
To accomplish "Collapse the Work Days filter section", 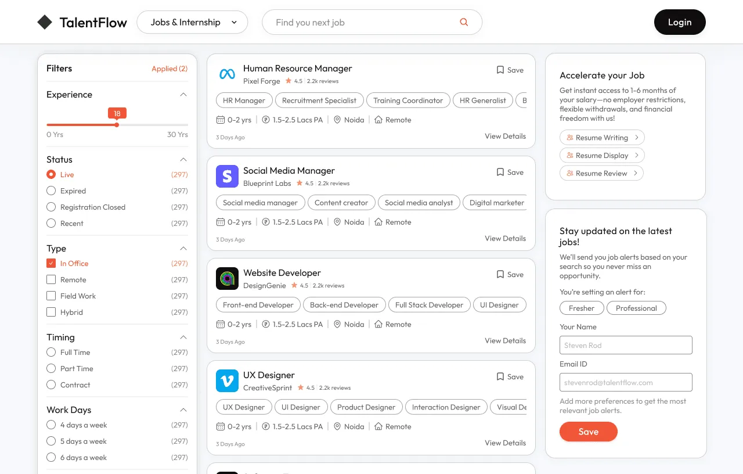I will [x=183, y=410].
